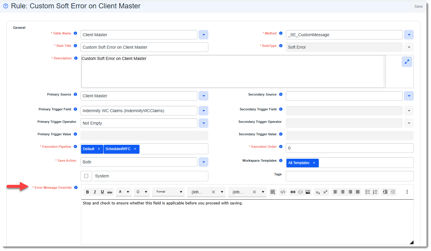Click the Description info icon
The width and height of the screenshot is (431, 251).
pos(76,58)
